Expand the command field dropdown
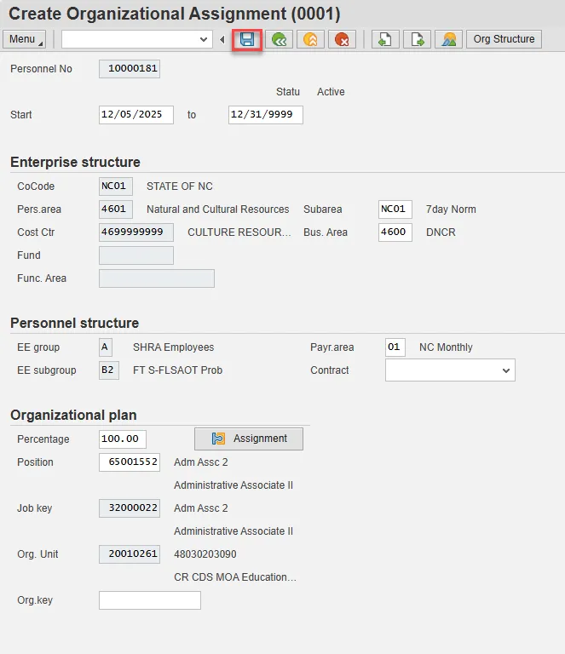Viewport: 565px width, 654px height. coord(204,39)
